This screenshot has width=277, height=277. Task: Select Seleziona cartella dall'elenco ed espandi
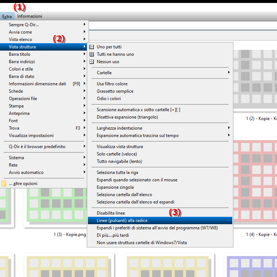[160, 202]
